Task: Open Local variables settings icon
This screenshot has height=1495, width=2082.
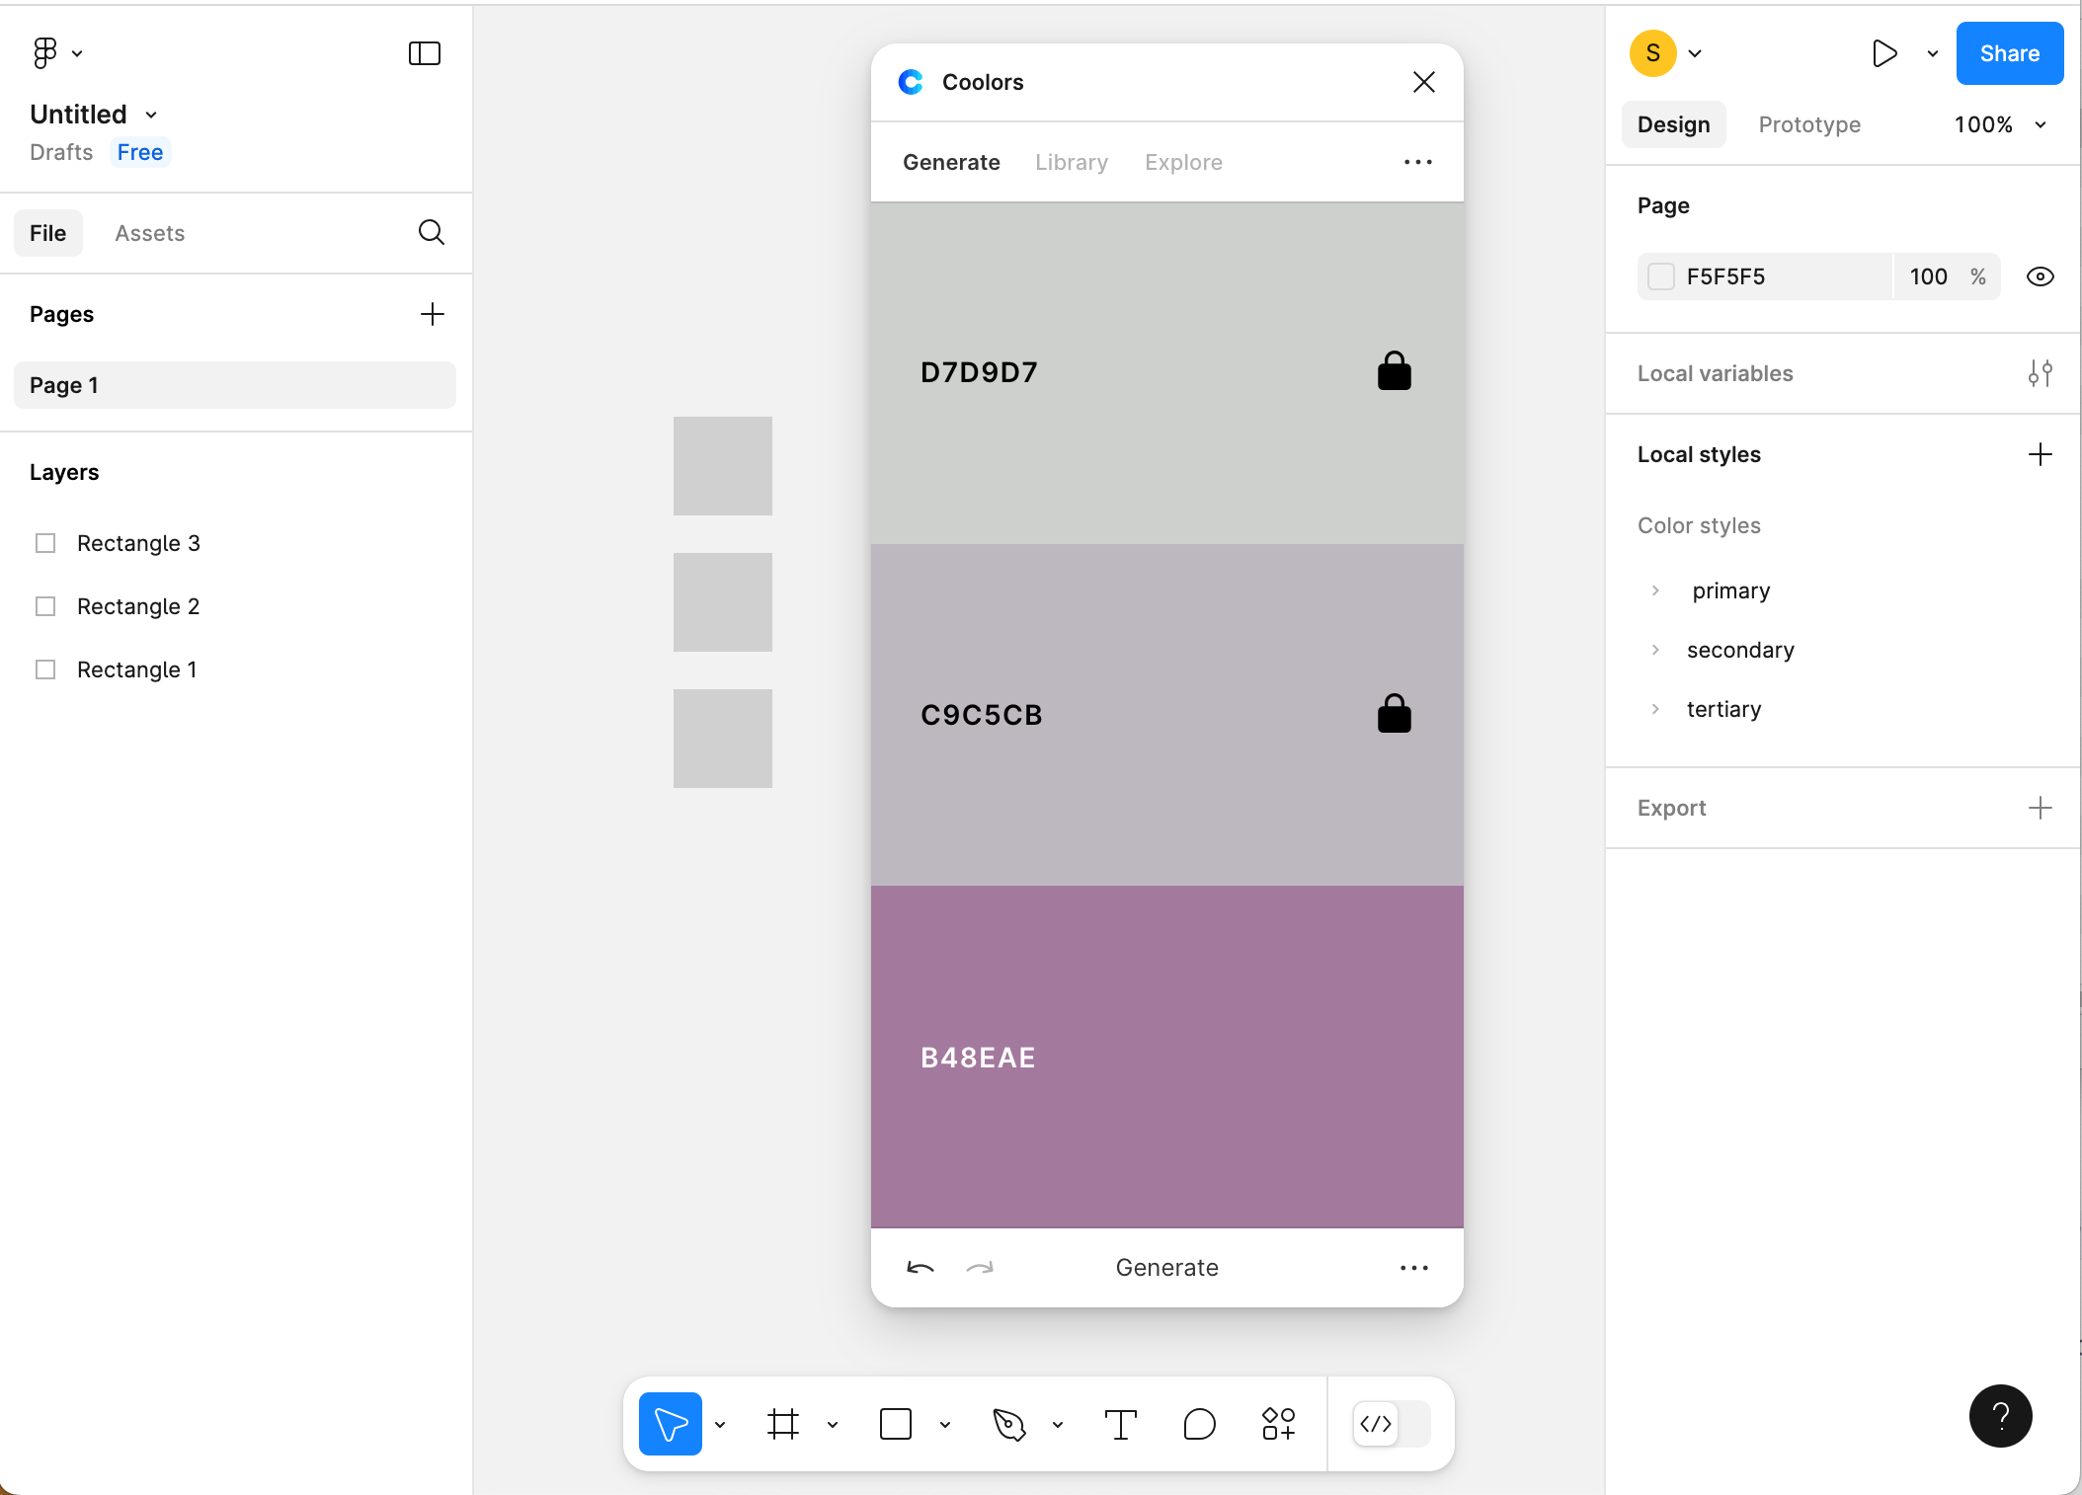Action: pyautogui.click(x=2040, y=373)
